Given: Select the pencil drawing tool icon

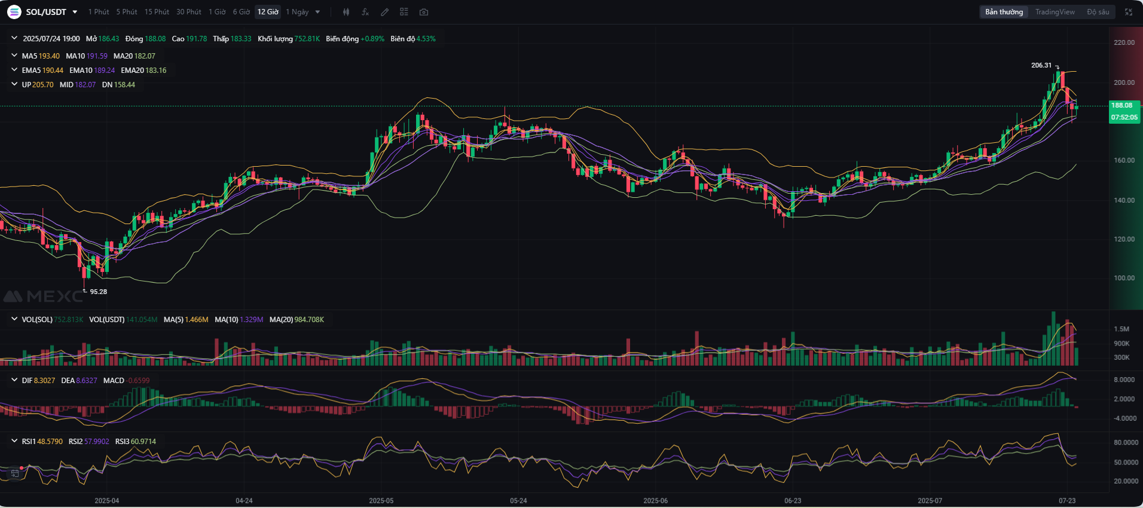Looking at the screenshot, I should (x=385, y=12).
